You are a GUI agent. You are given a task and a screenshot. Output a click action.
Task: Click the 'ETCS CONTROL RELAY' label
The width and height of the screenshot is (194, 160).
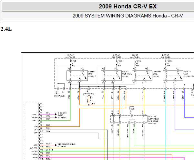127,74
